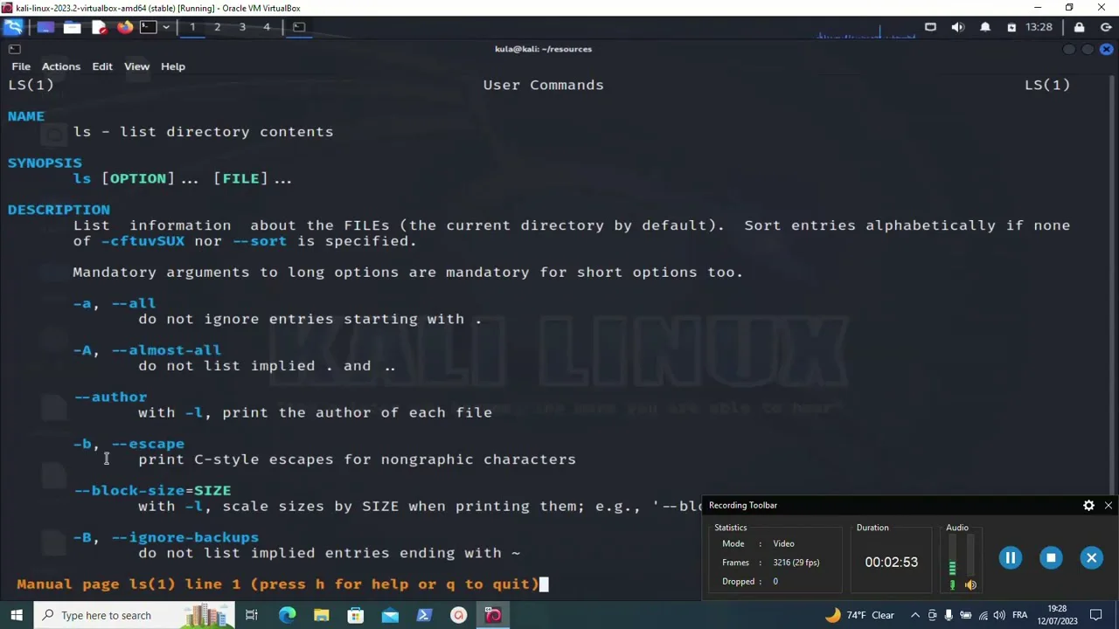Open Wi-Fi network tray icon
Image resolution: width=1119 pixels, height=629 pixels.
[983, 615]
